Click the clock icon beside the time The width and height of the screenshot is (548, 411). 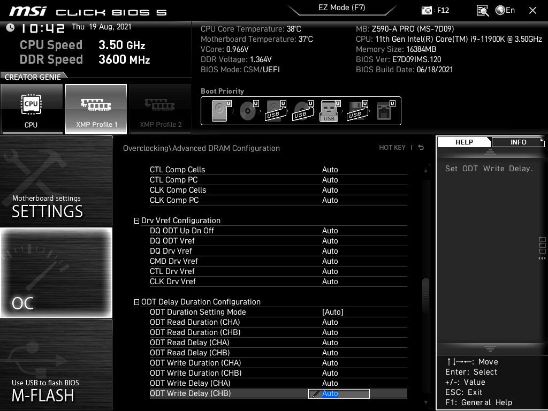[10, 27]
